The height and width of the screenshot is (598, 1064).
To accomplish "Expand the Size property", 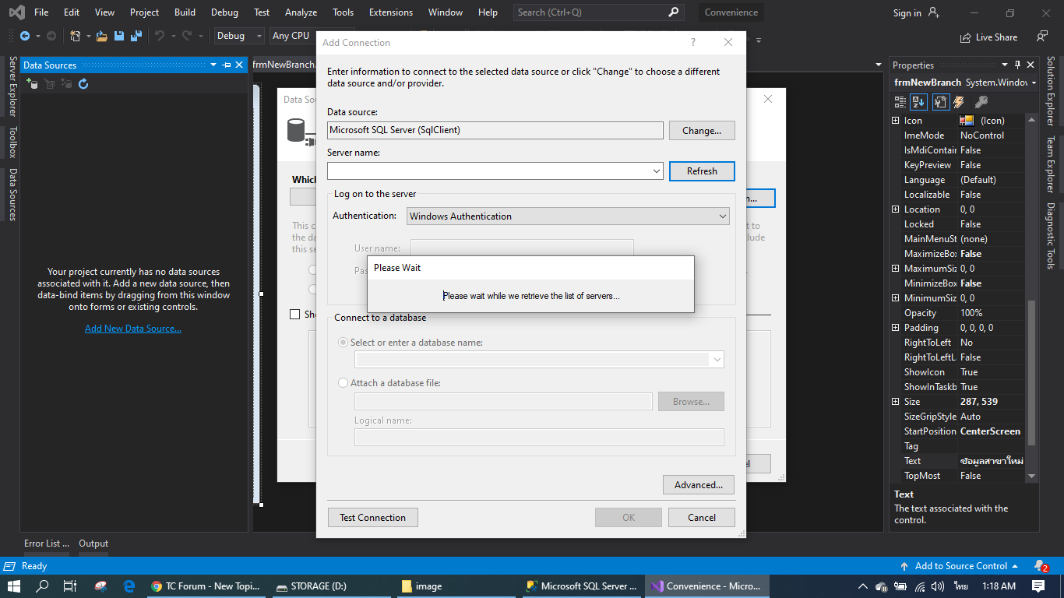I will point(896,402).
